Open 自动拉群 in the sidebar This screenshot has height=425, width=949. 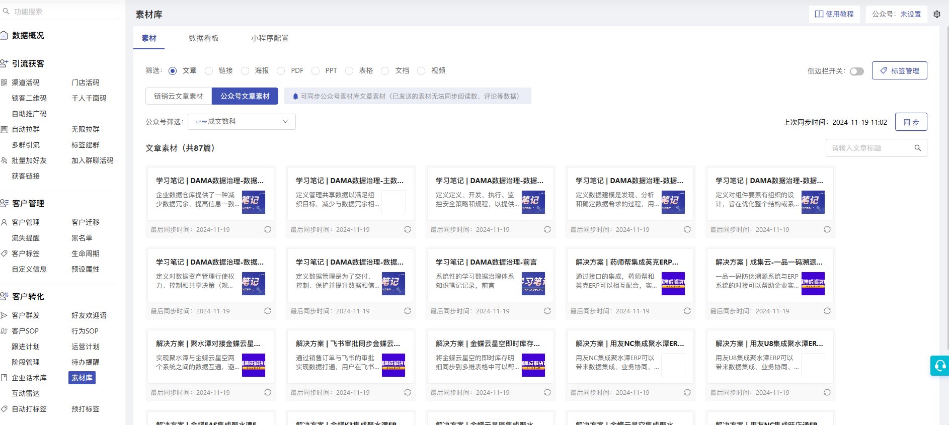[26, 129]
